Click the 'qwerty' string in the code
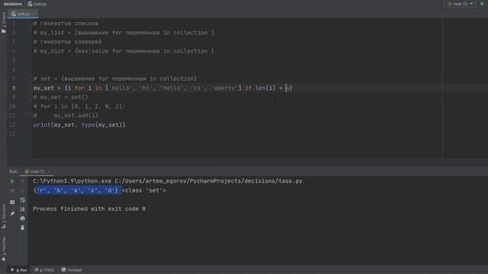 click(x=225, y=88)
